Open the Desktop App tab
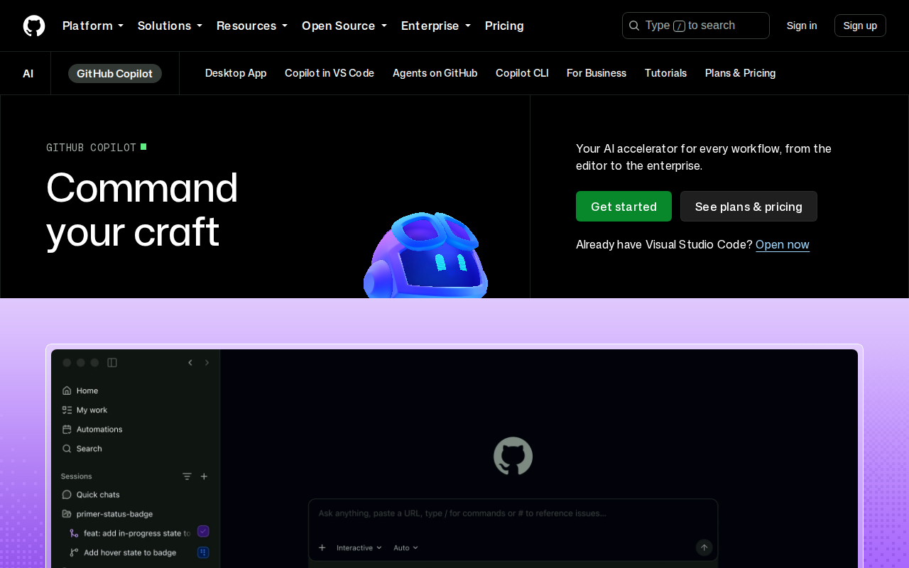909x568 pixels. 236,73
